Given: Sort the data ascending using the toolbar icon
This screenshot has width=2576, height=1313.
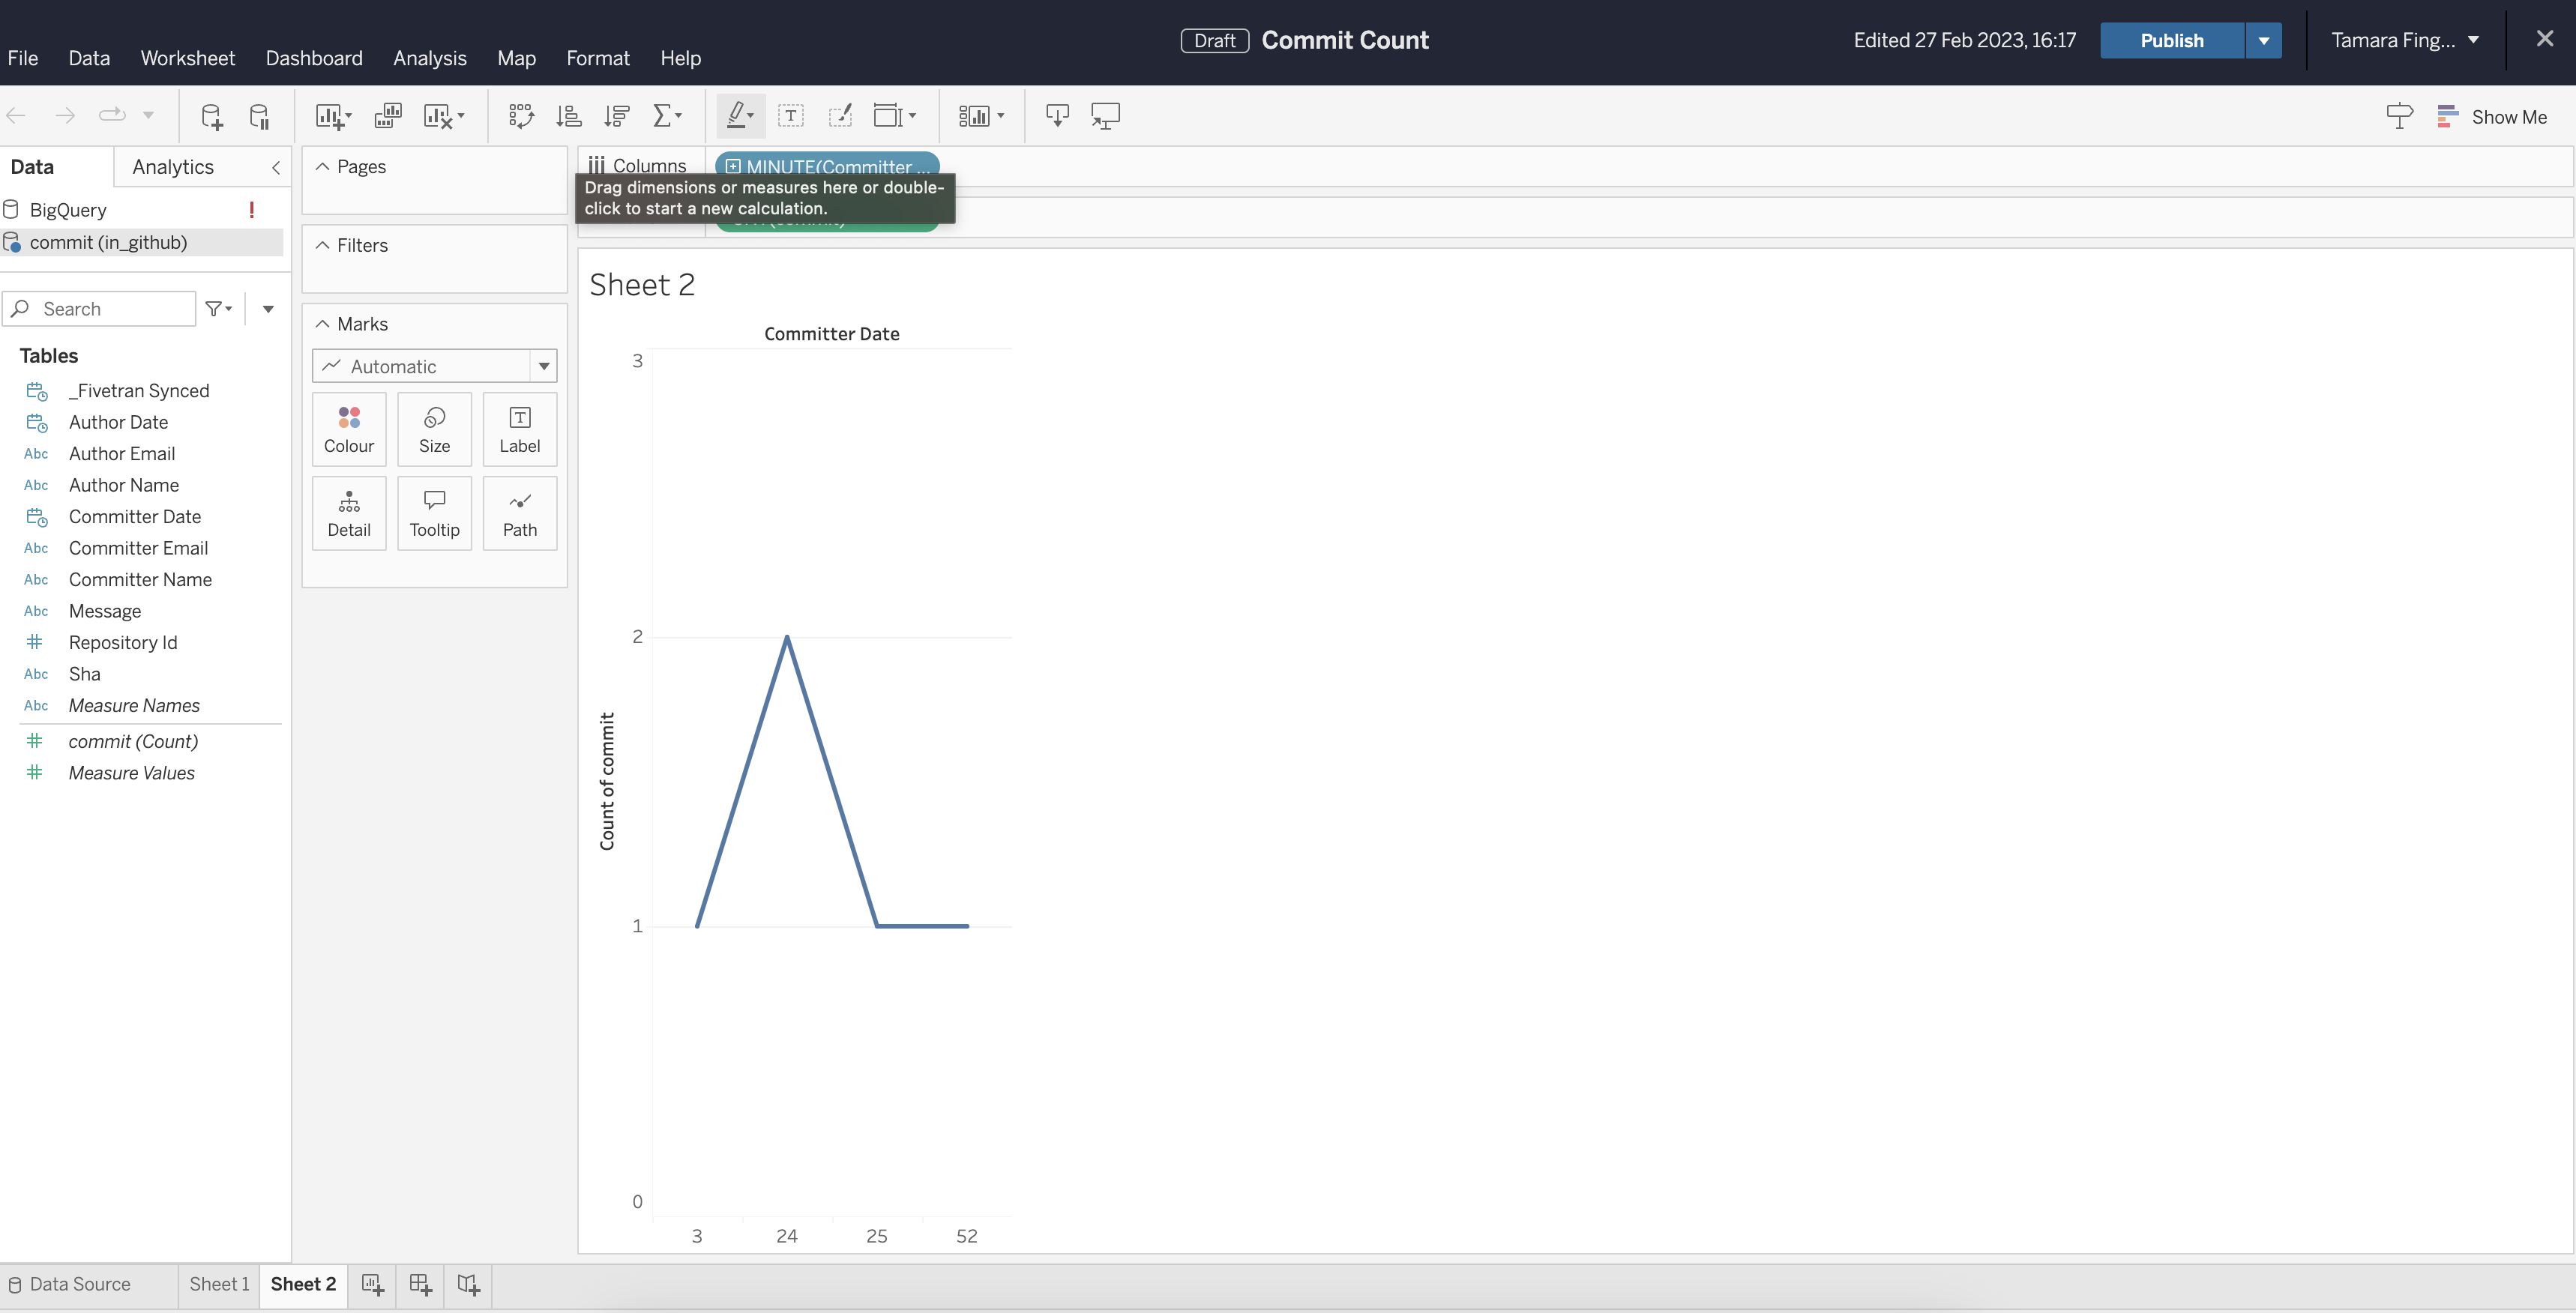Looking at the screenshot, I should pyautogui.click(x=568, y=115).
